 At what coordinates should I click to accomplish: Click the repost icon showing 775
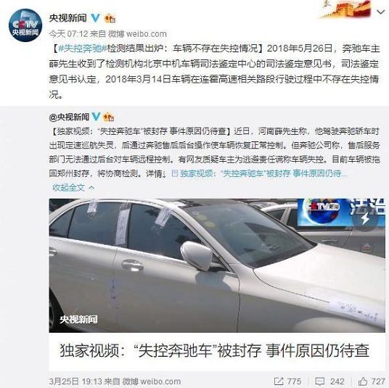click(288, 381)
